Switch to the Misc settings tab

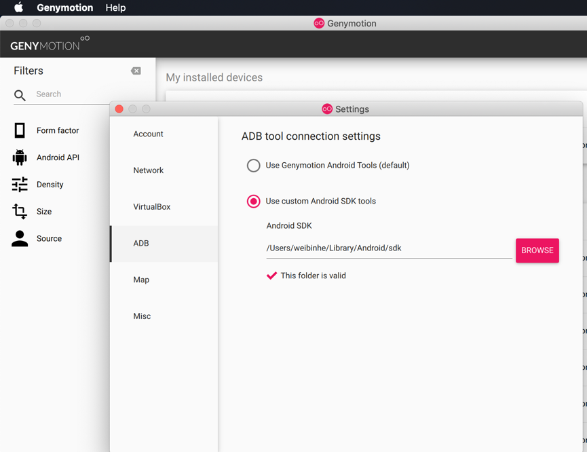click(164, 316)
